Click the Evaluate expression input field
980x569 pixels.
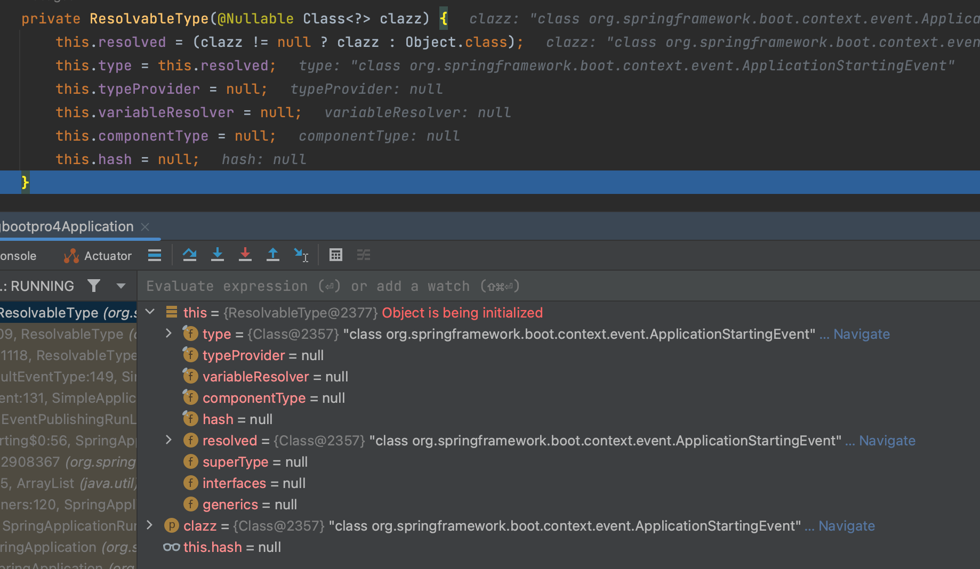pos(559,286)
